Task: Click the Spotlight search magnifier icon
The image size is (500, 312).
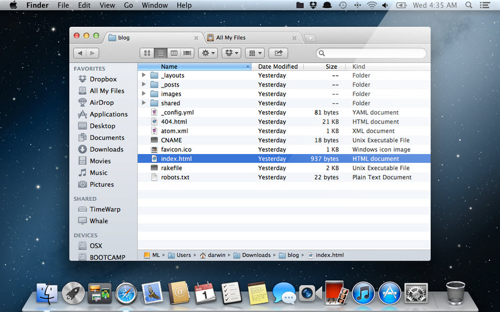Action: click(x=469, y=5)
